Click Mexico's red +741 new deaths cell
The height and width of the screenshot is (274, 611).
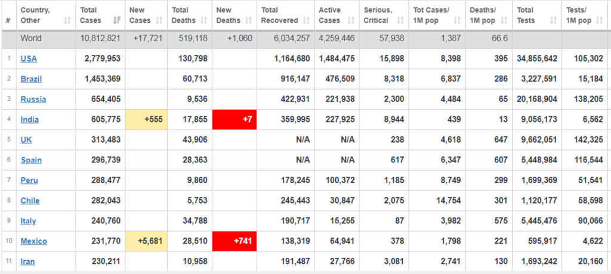(234, 241)
